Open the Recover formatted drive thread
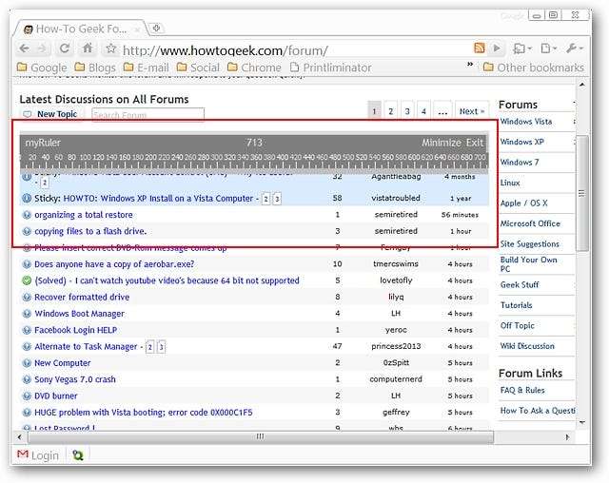The height and width of the screenshot is (483, 609). 83,297
